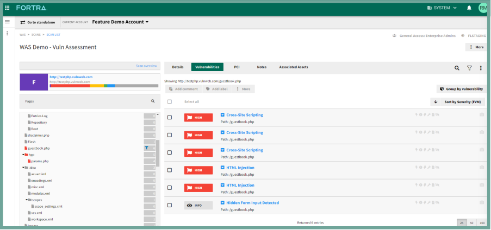Expand the Hidden Form Input Detected arrow
The width and height of the screenshot is (491, 230).
click(x=222, y=203)
